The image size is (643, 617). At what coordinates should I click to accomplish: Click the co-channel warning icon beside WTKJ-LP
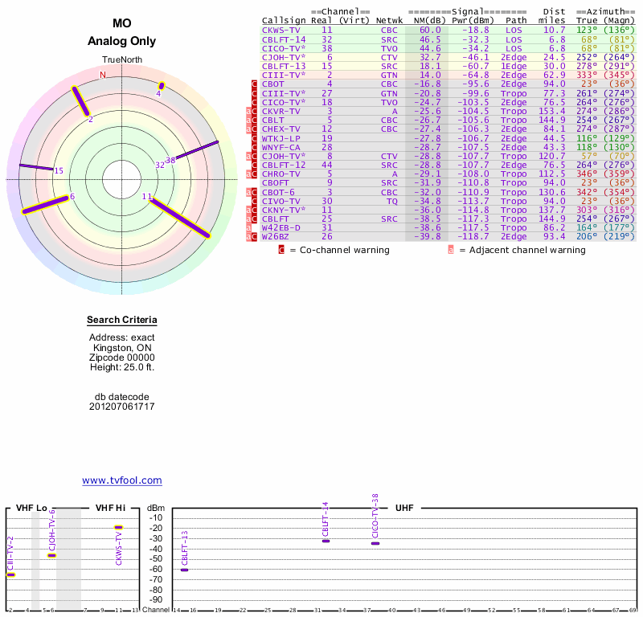coord(255,138)
